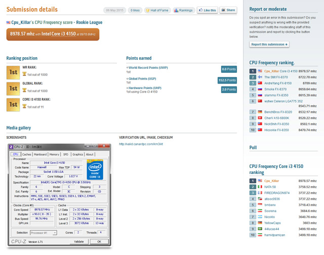Click 8978.57 mhz score banner text
This screenshot has width=324, height=255.
[x=22, y=34]
